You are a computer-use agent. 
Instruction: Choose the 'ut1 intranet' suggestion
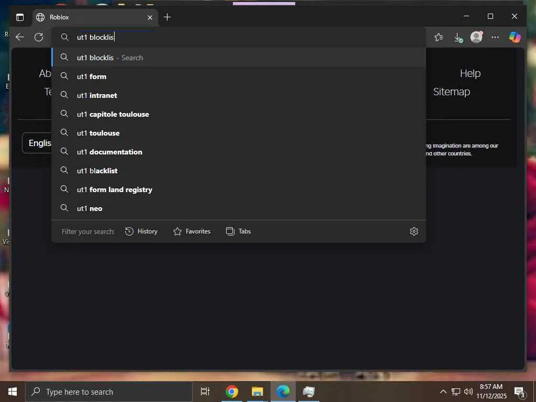(239, 95)
